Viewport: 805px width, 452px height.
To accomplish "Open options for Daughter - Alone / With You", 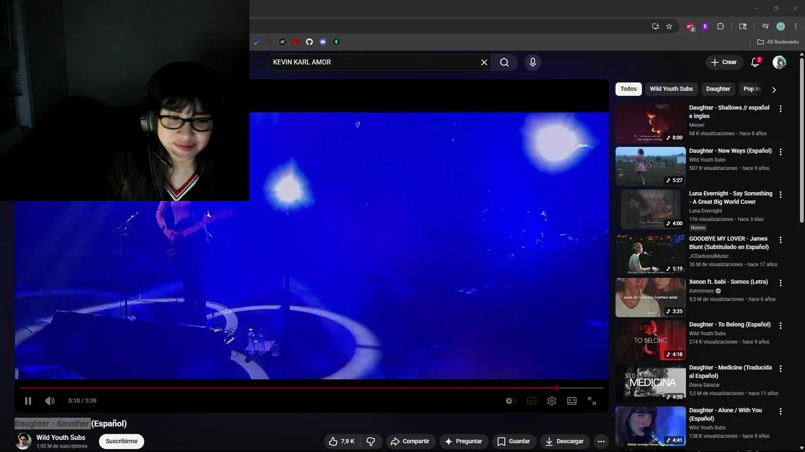I will (780, 411).
